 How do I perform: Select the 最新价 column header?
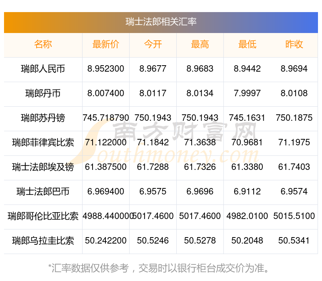(x=106, y=44)
